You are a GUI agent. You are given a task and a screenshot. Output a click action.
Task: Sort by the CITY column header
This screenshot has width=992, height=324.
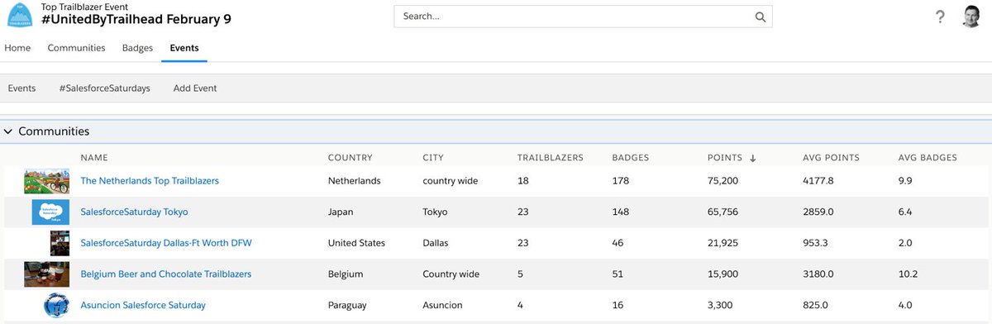pyautogui.click(x=433, y=158)
